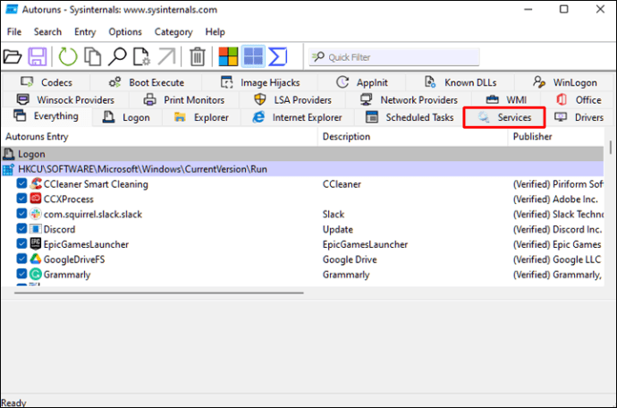The width and height of the screenshot is (617, 408).
Task: Open the Category menu
Action: pyautogui.click(x=173, y=31)
